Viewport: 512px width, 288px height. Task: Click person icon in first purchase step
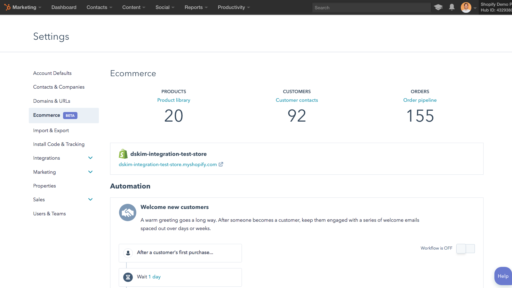click(x=128, y=253)
